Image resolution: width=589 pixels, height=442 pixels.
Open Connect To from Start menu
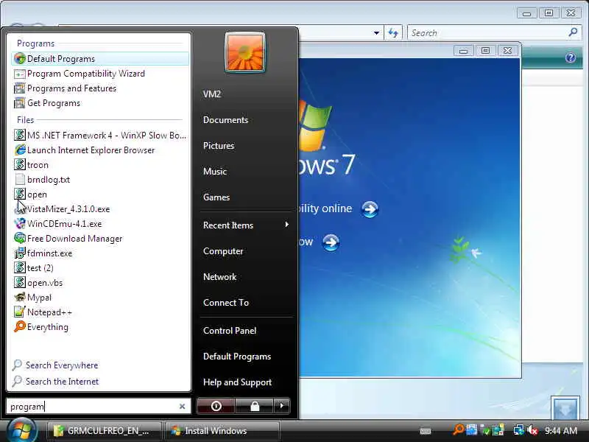pos(226,303)
